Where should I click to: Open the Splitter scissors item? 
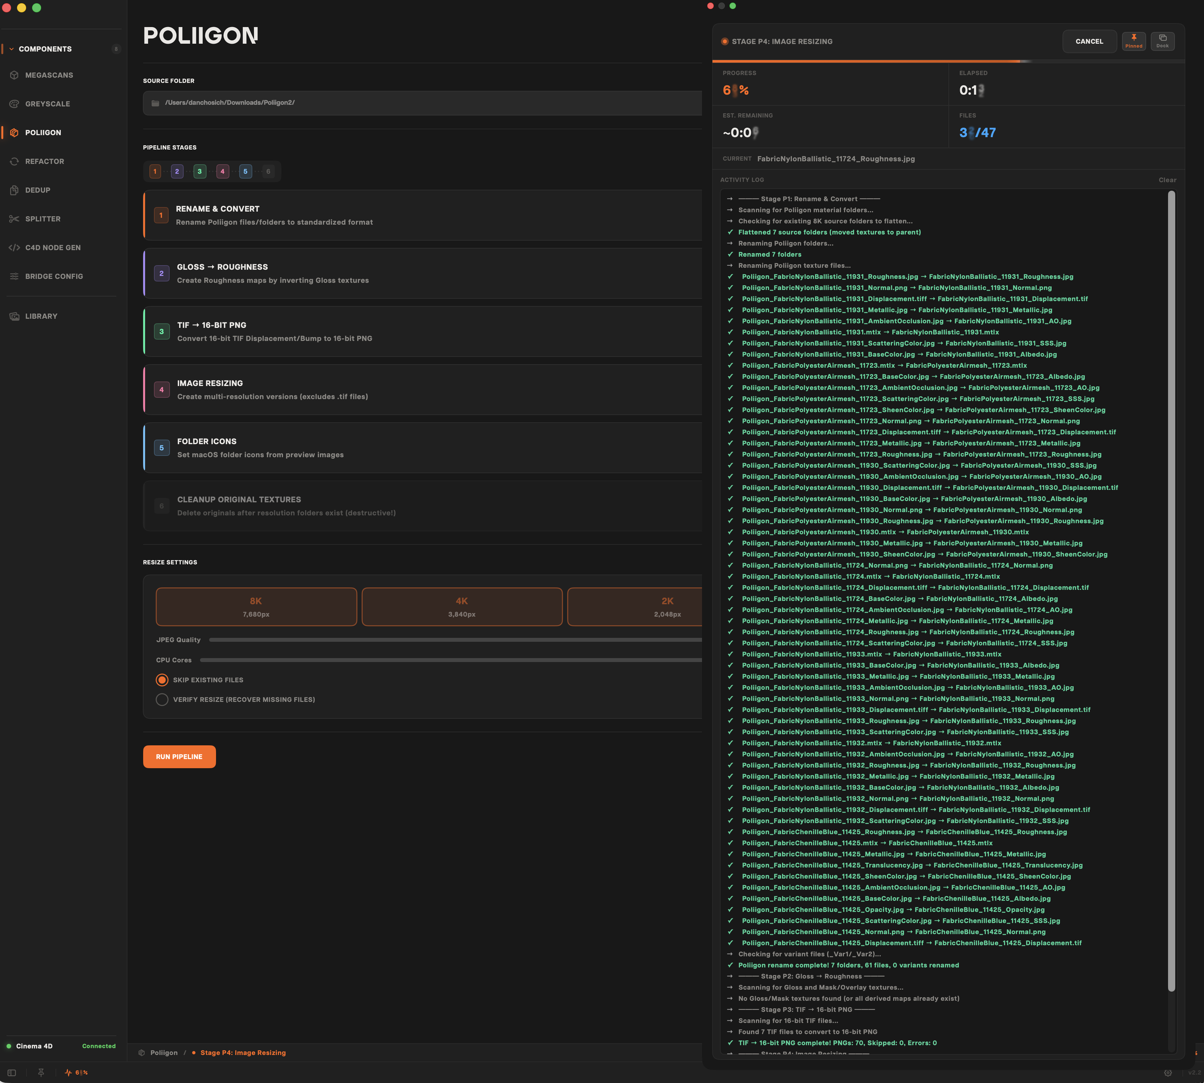(x=14, y=219)
